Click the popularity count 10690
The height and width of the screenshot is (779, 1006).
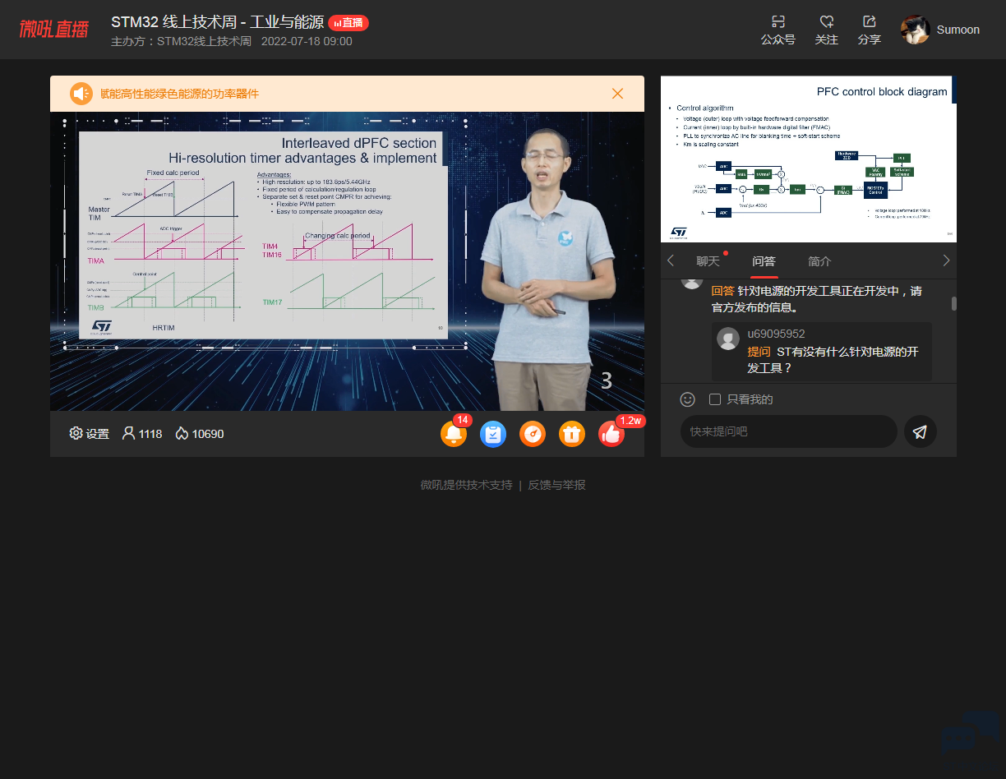(200, 433)
